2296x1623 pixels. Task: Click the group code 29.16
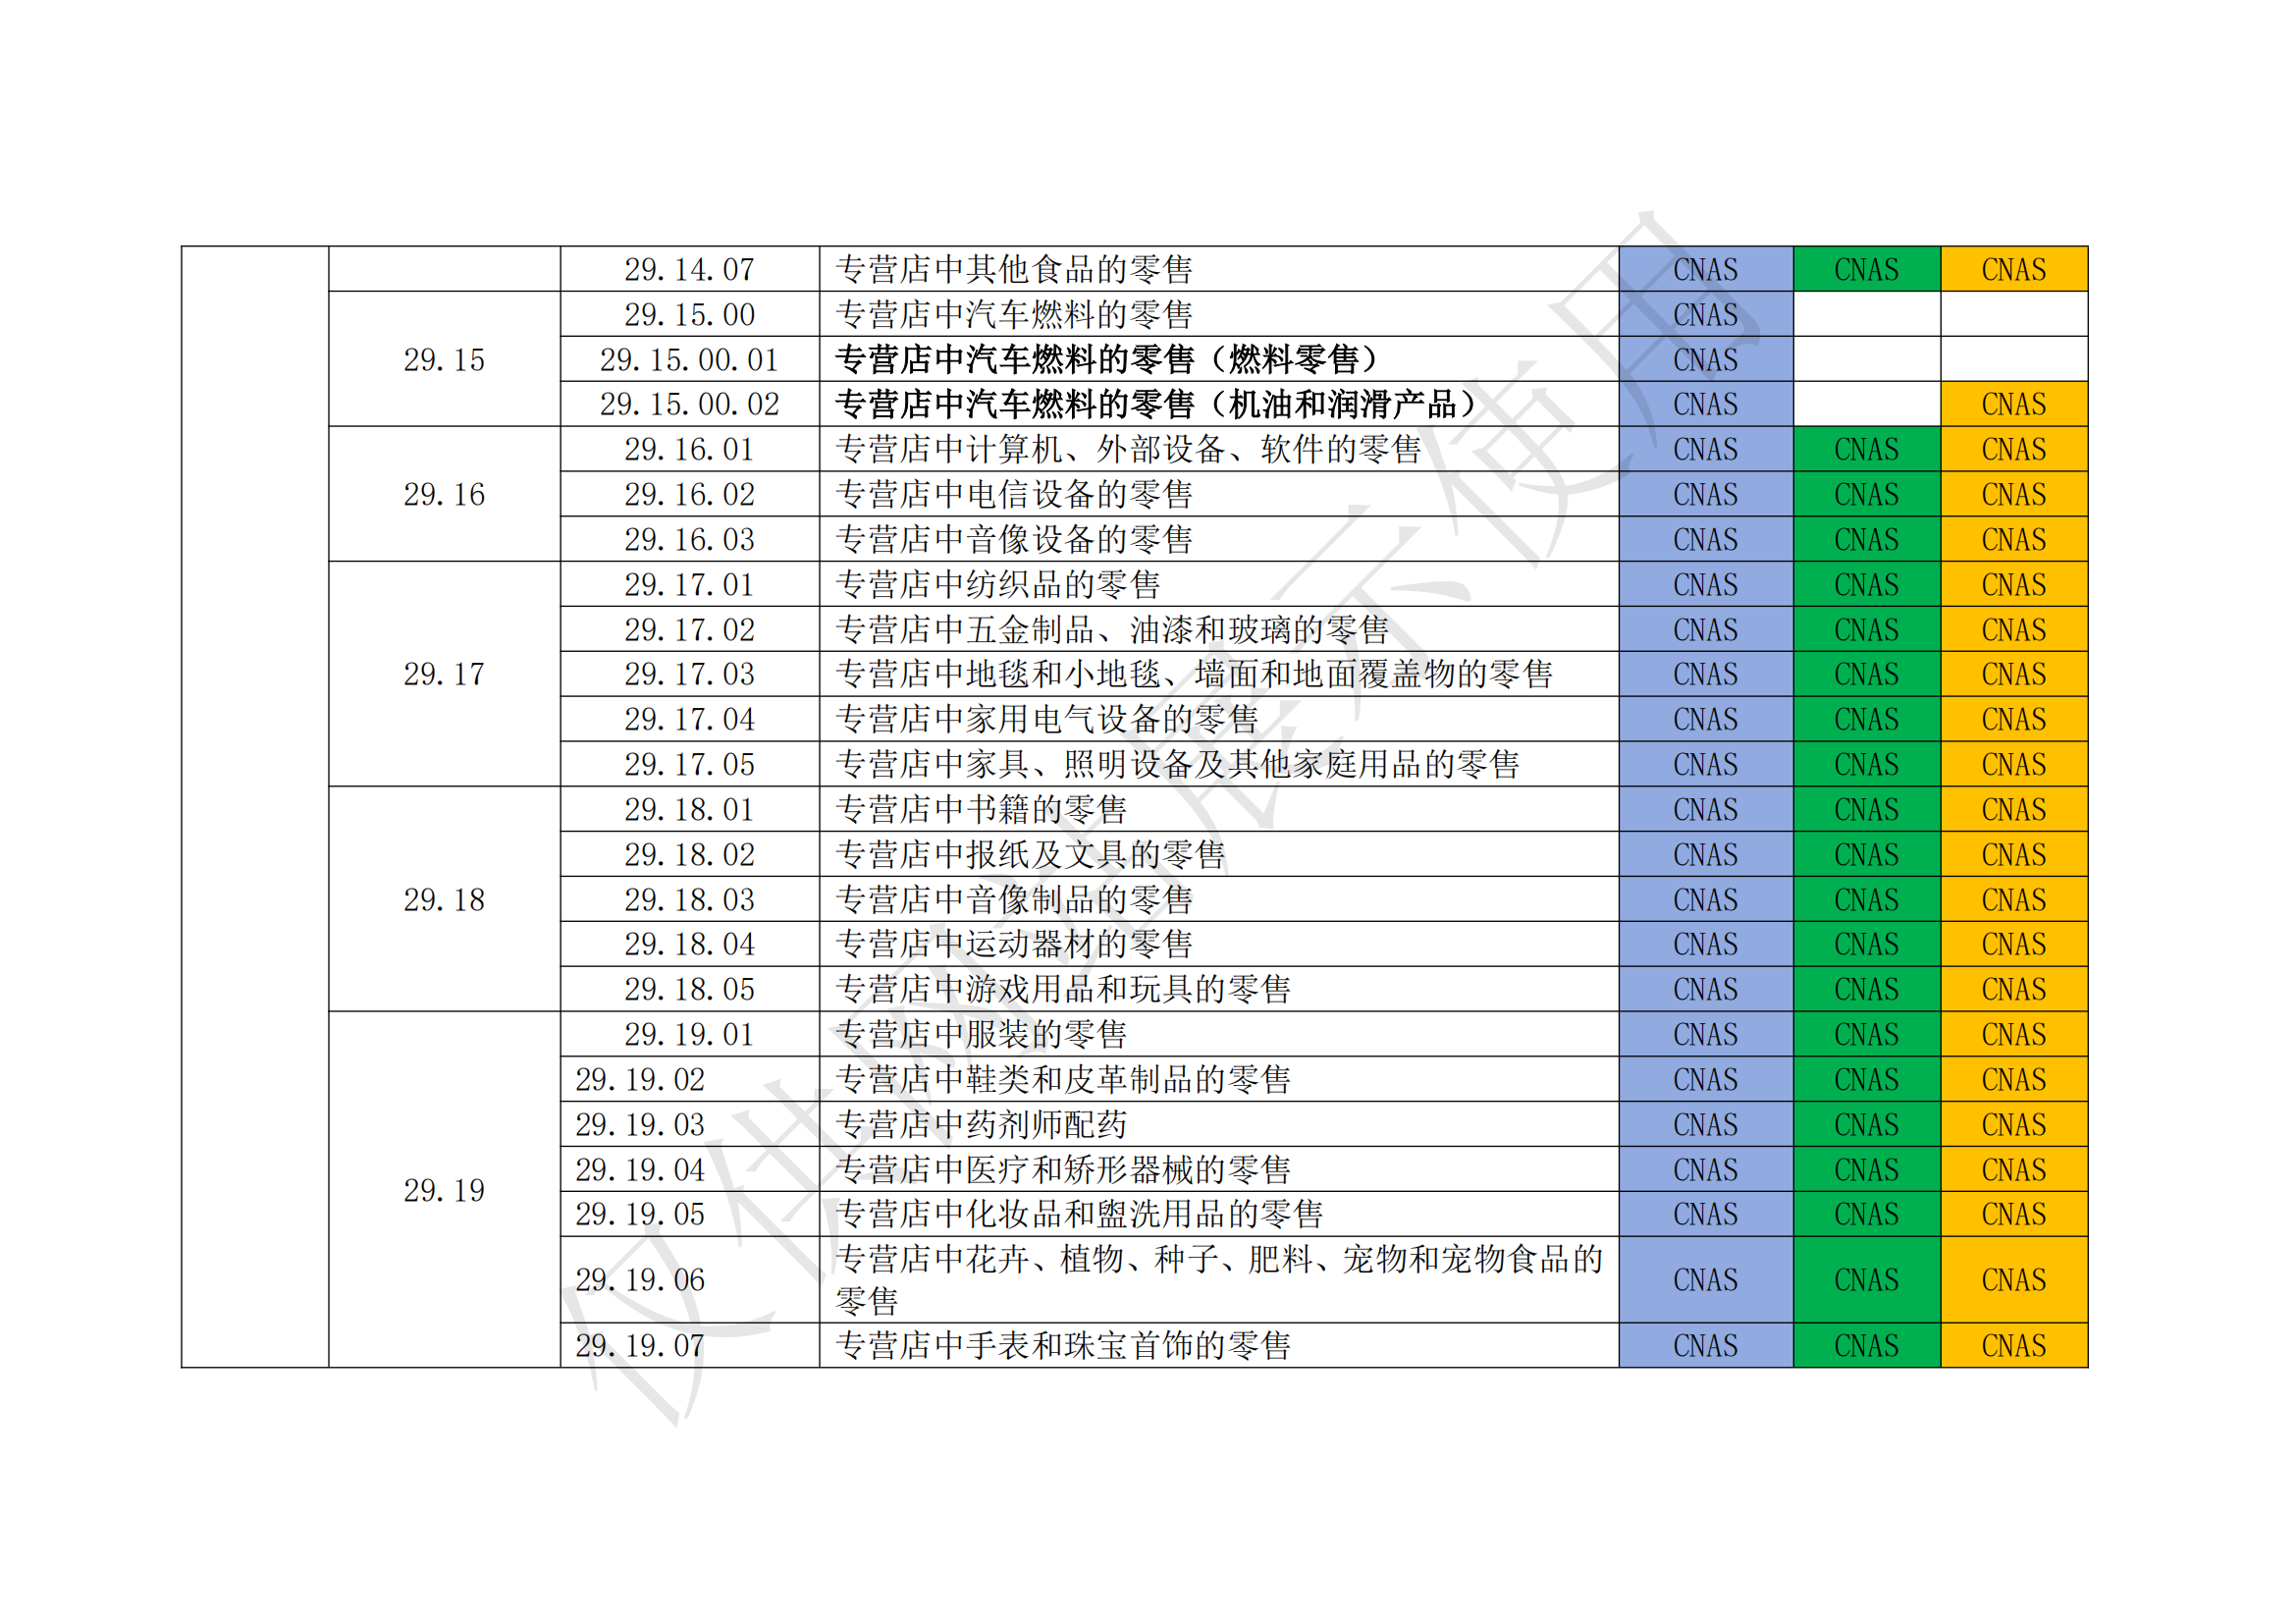click(x=444, y=494)
